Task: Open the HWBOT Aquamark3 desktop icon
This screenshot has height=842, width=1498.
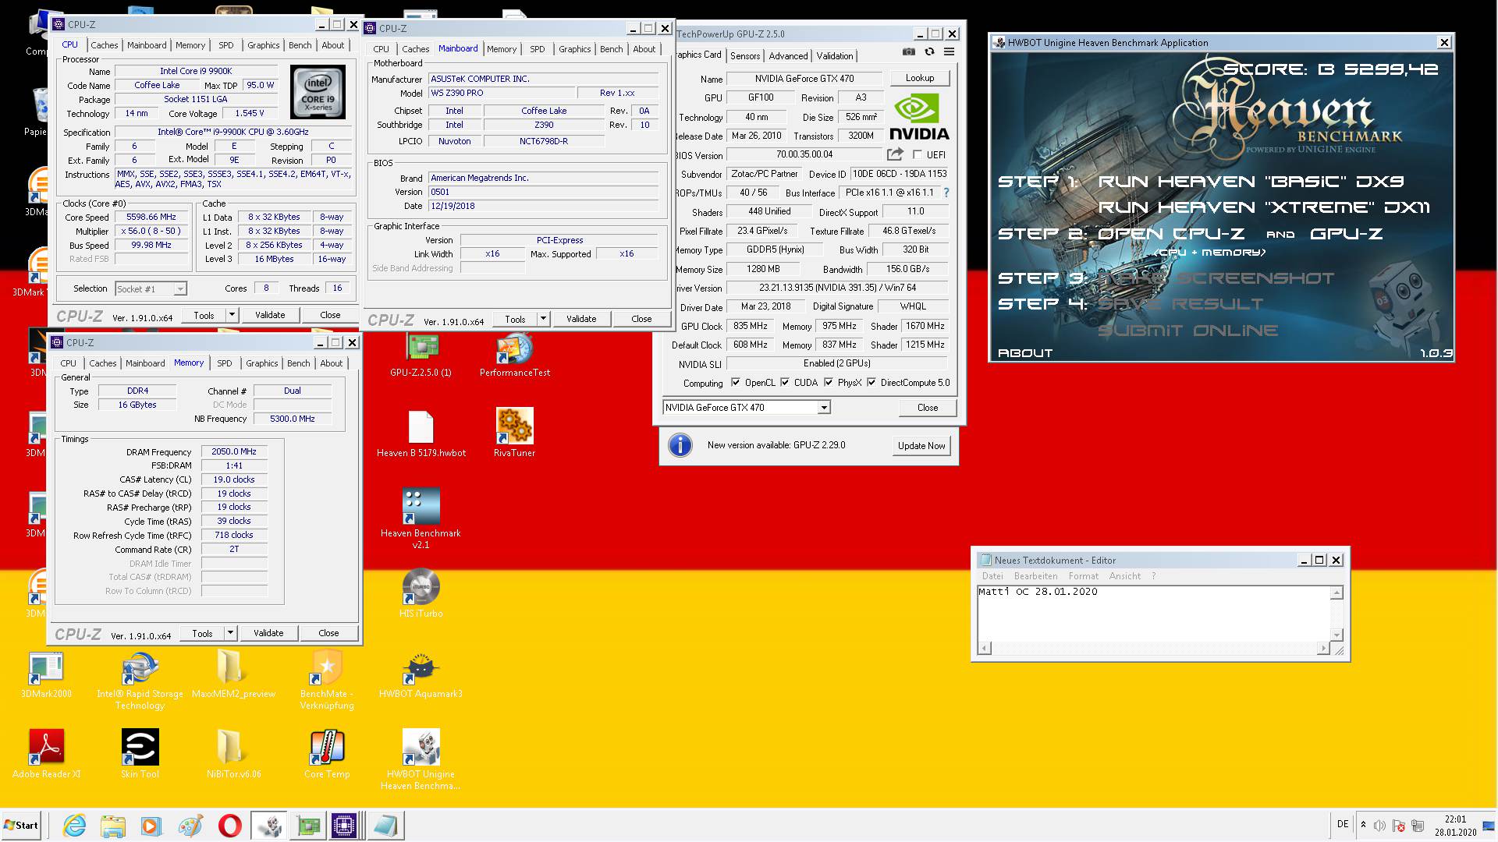Action: point(421,675)
